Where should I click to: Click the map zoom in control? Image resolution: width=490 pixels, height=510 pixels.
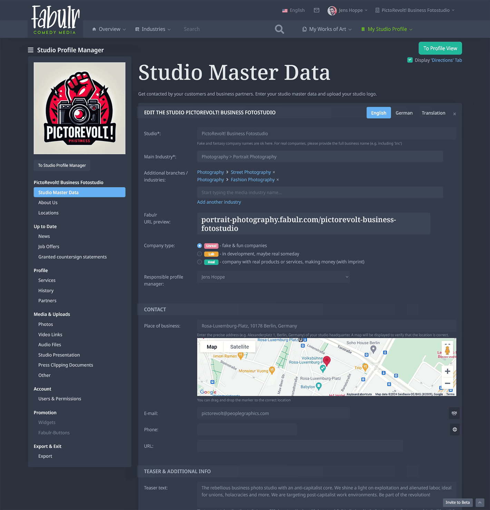[x=447, y=371]
